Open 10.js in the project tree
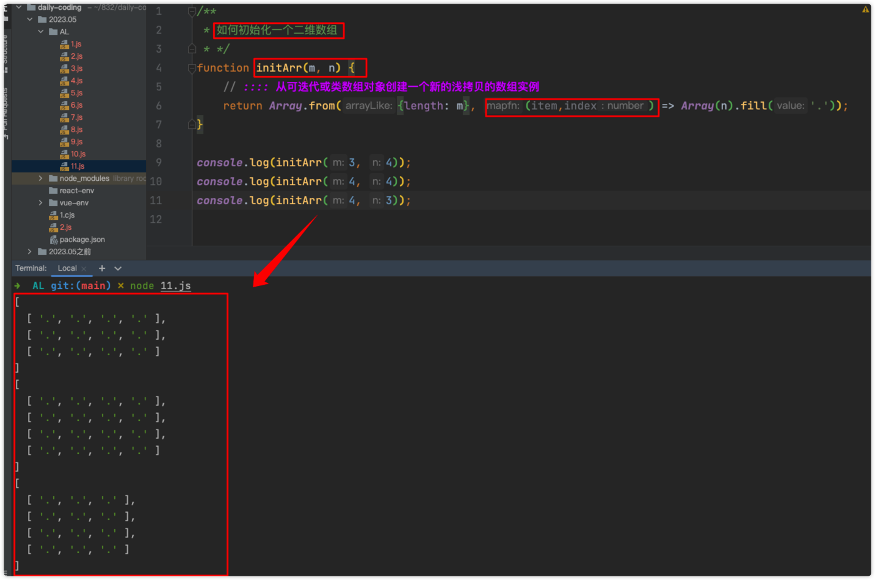Image resolution: width=875 pixels, height=580 pixels. pos(78,154)
